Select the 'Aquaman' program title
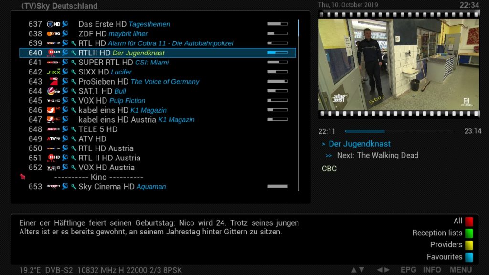Image resolution: width=489 pixels, height=275 pixels. tap(151, 187)
